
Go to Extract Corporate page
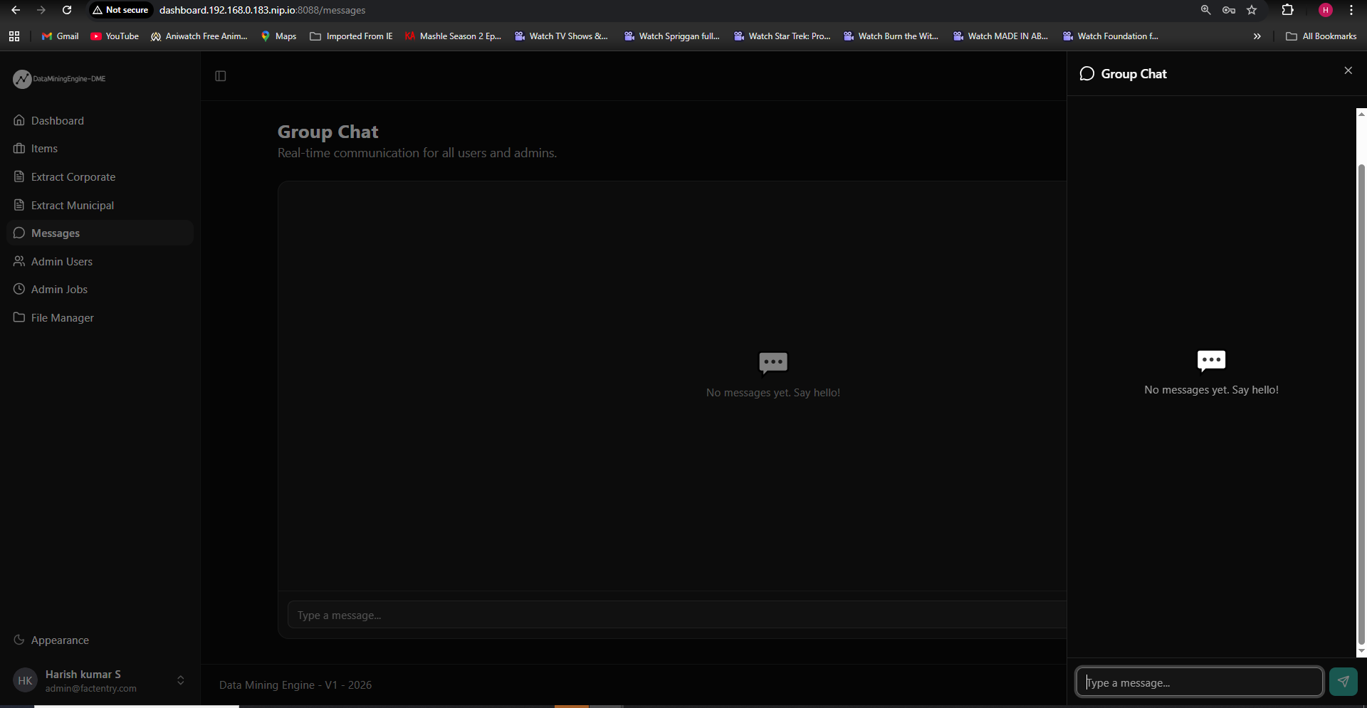[x=100, y=176]
